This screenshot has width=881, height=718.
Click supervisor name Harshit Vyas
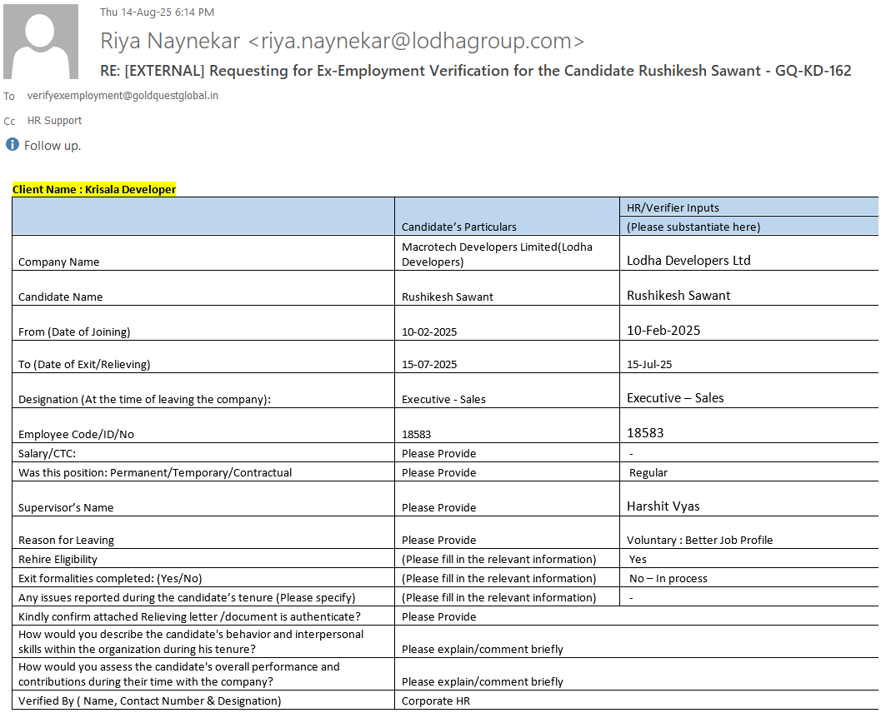(x=663, y=506)
